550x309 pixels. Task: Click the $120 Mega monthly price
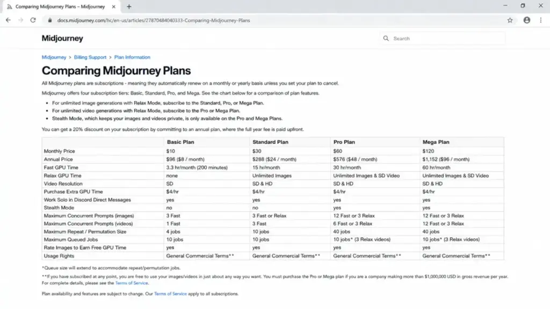428,151
